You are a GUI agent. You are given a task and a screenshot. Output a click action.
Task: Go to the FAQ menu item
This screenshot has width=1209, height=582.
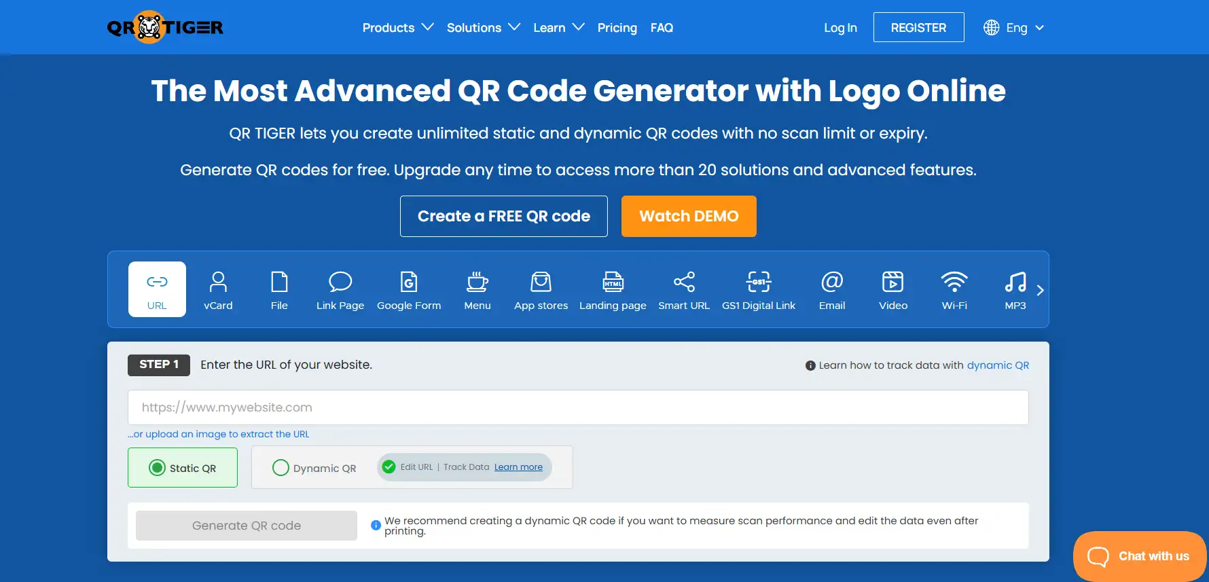pyautogui.click(x=662, y=28)
